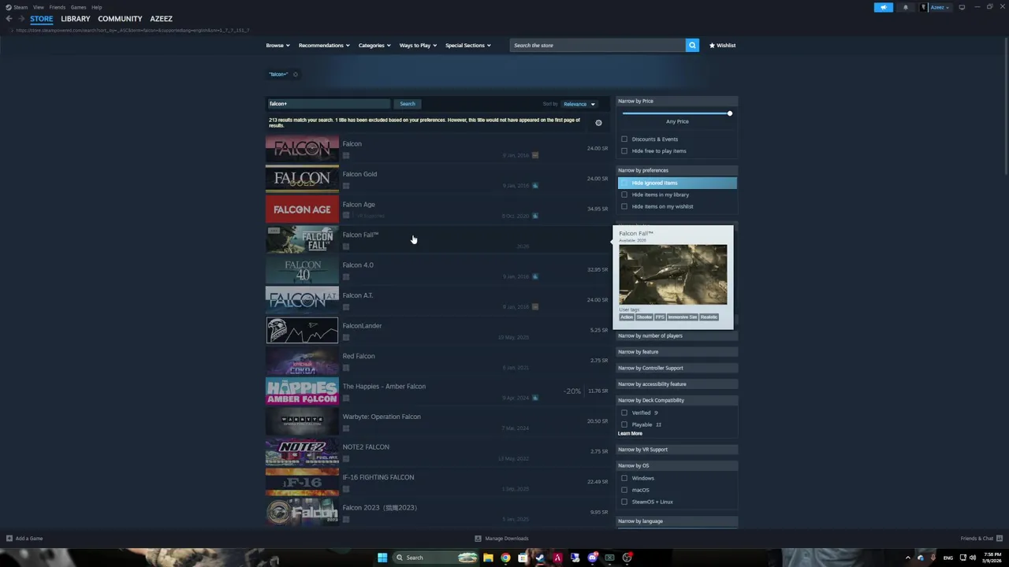This screenshot has height=567, width=1009.
Task: Click the volume icon in system tray
Action: tap(974, 558)
